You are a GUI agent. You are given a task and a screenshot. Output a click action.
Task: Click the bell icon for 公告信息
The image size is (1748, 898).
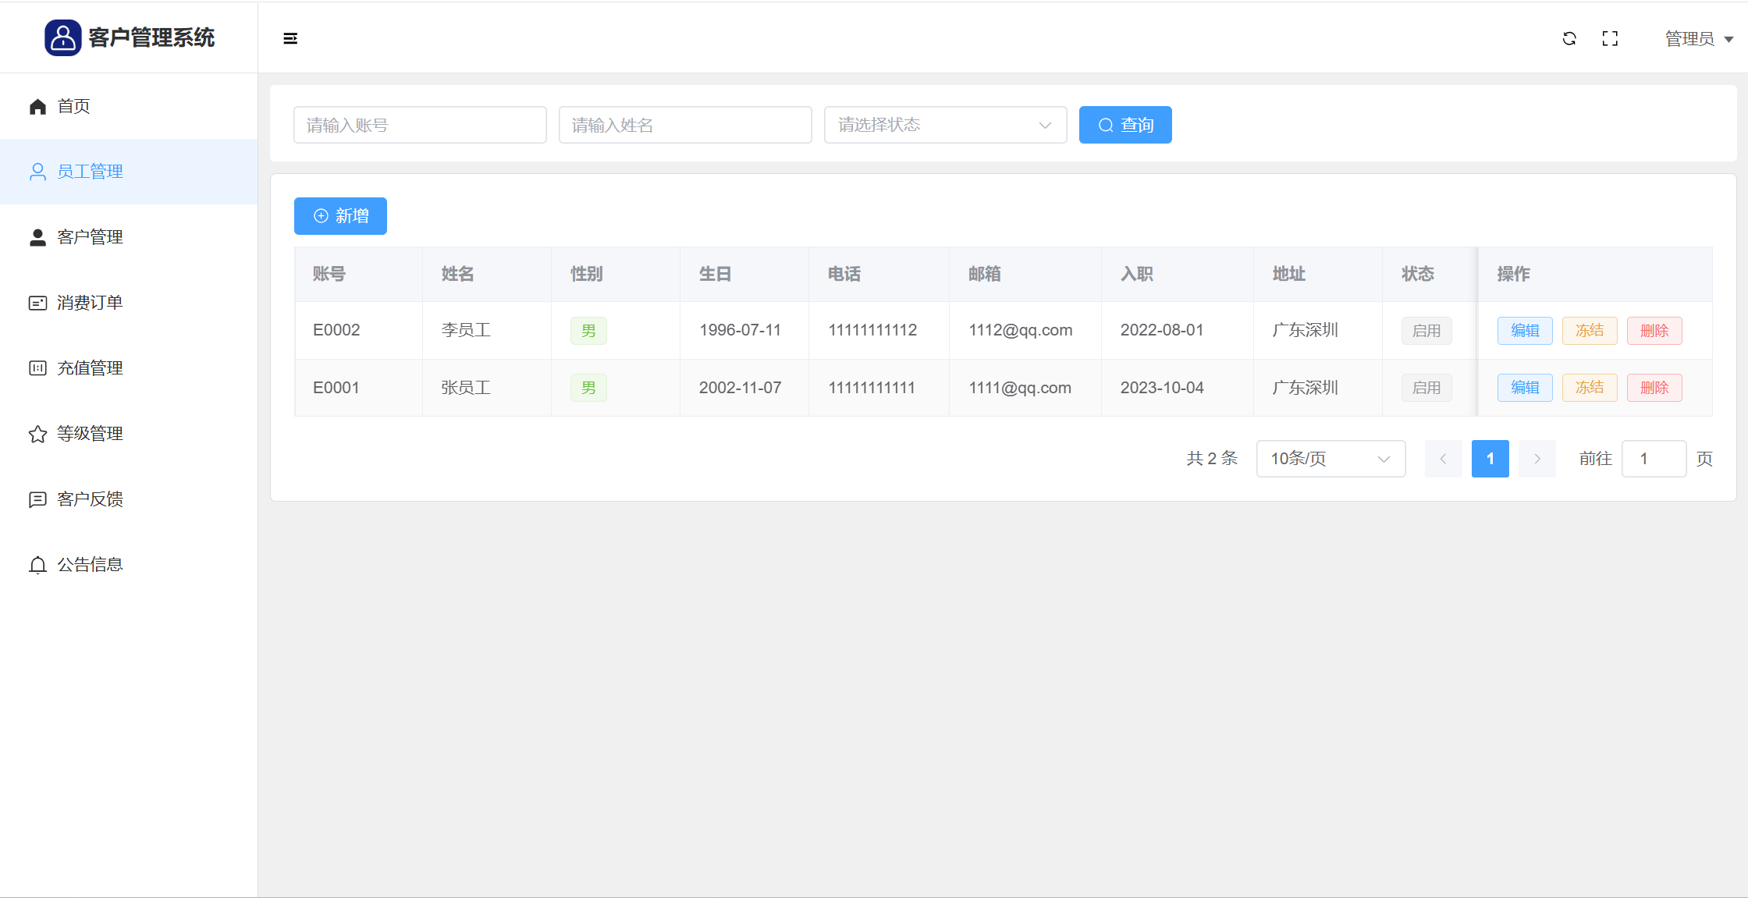(x=37, y=565)
